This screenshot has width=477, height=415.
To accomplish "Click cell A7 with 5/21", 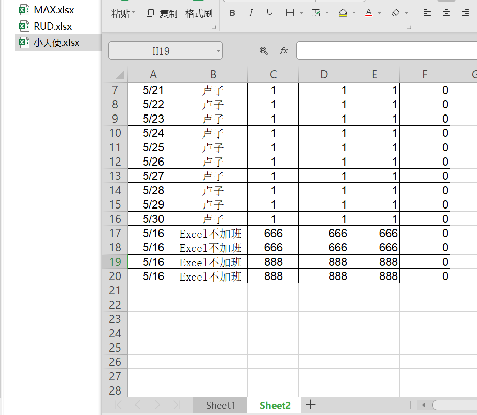I will (x=153, y=90).
